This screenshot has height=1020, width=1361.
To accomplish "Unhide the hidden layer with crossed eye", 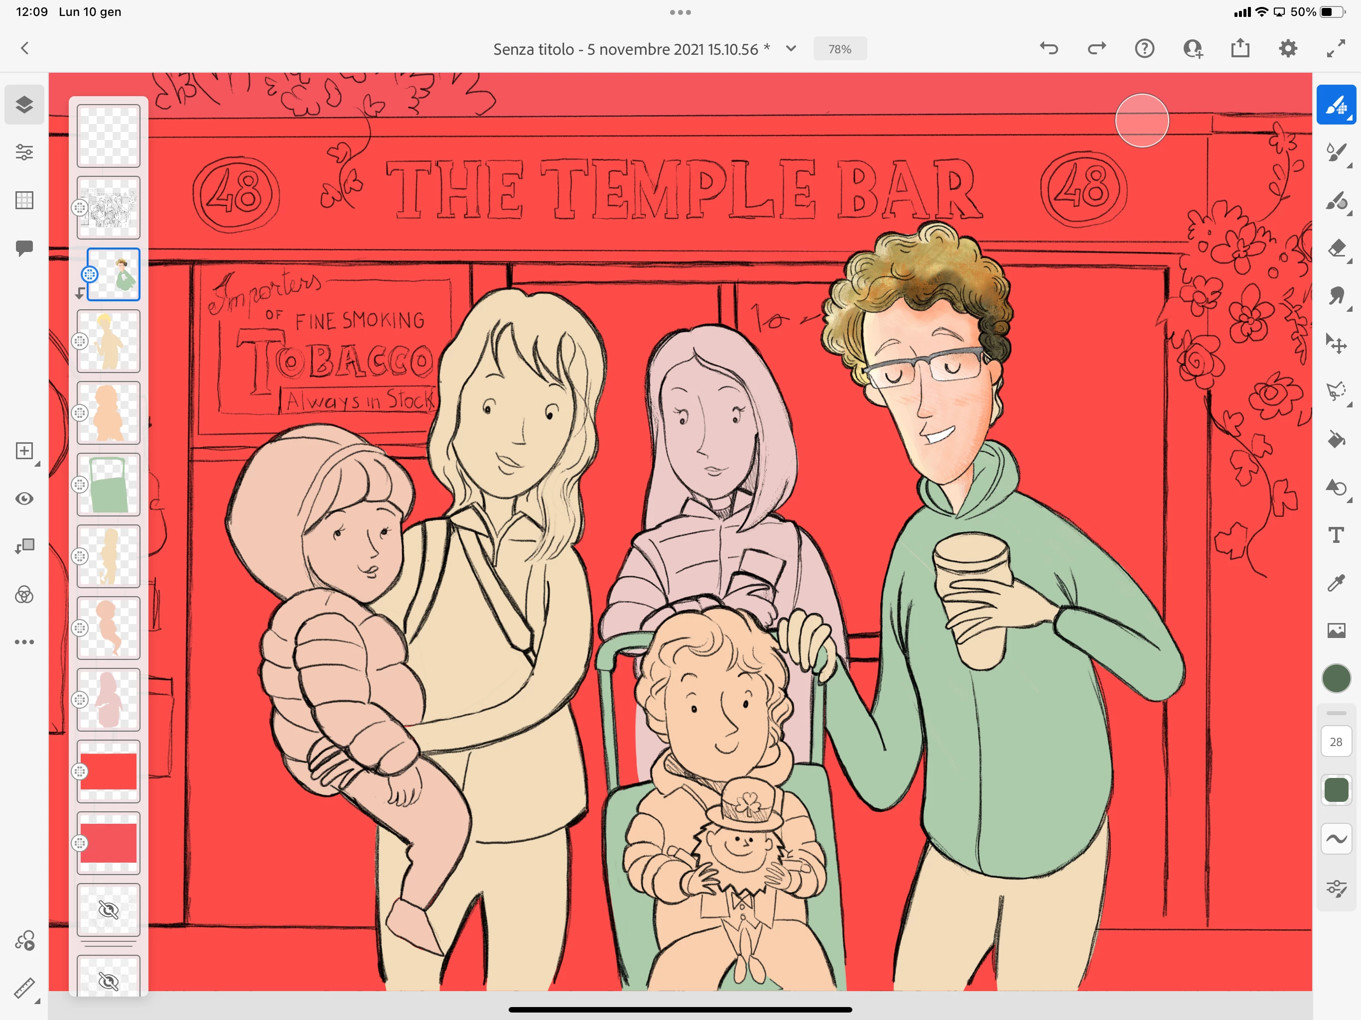I will 108,909.
